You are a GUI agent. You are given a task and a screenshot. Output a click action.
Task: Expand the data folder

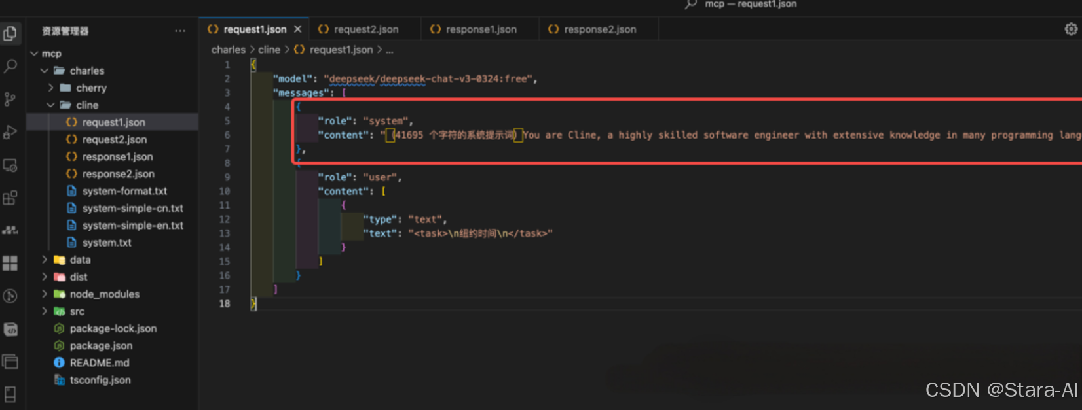(x=45, y=260)
